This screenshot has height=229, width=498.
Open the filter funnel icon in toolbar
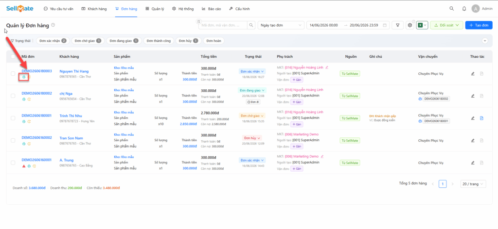398,25
